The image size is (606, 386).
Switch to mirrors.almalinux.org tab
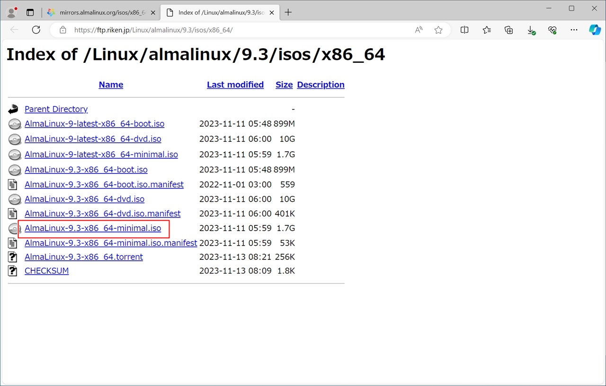click(102, 12)
